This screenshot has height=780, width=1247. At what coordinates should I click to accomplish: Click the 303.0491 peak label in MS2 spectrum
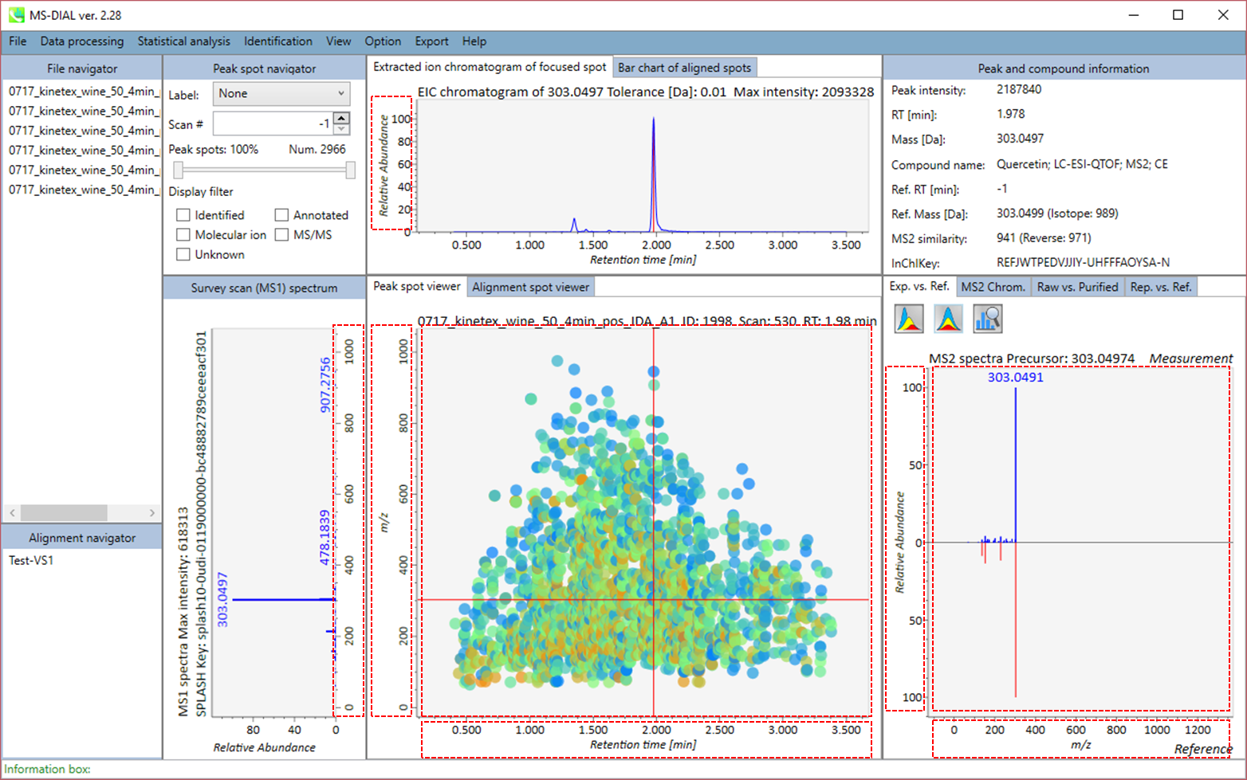tap(1015, 378)
